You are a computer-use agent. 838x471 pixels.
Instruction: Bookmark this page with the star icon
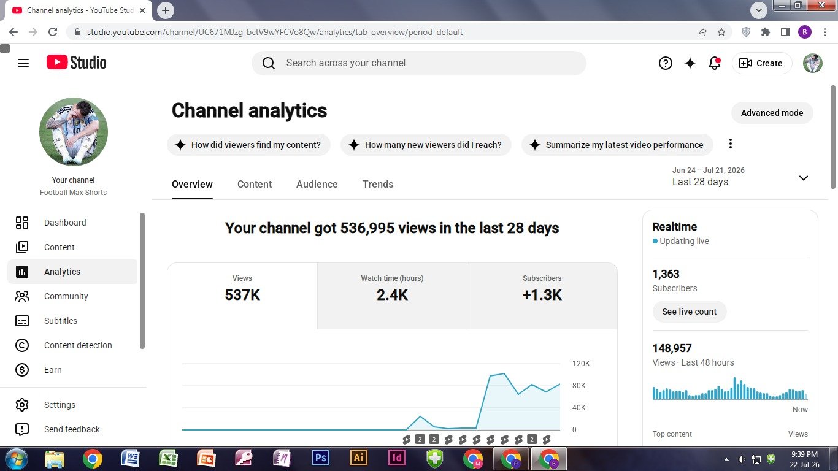(721, 32)
